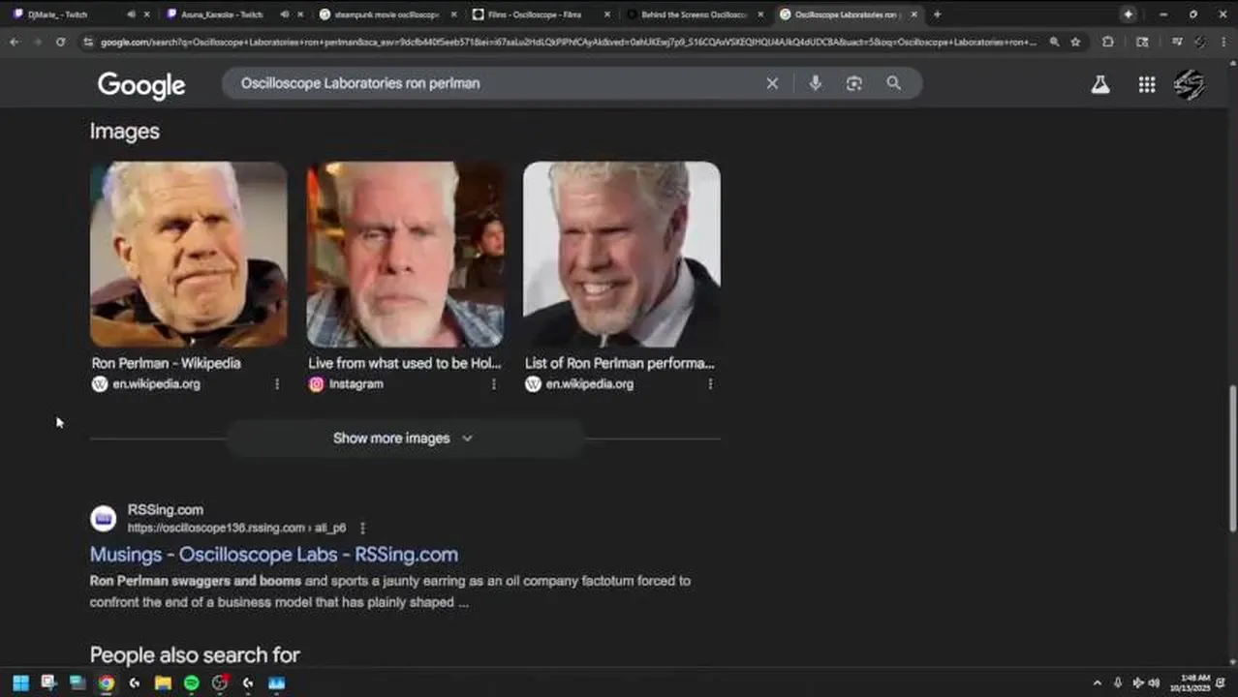
Task: Mute the DjMarie Twitch tab audio
Action: pos(132,15)
